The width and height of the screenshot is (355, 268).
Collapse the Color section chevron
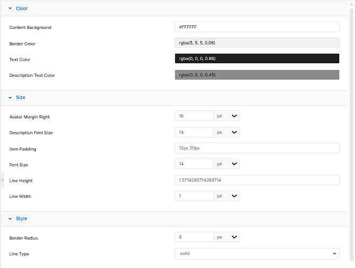(10, 8)
